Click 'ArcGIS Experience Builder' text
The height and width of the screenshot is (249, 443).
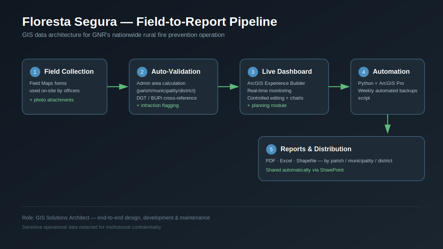pos(276,83)
